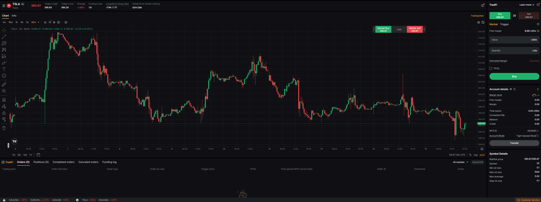This screenshot has height=202, width=541.
Task: Enable the TP/SL checkbox
Action: click(491, 68)
